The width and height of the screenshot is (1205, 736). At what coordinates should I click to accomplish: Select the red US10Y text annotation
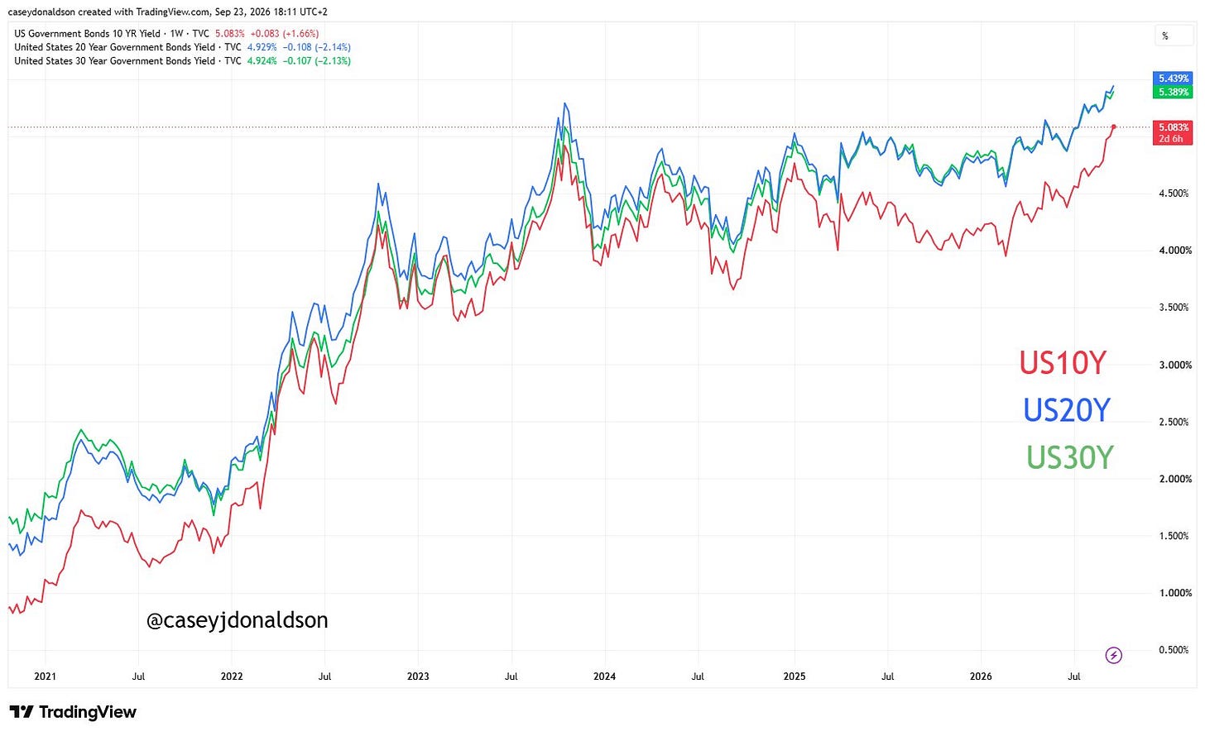[1063, 363]
